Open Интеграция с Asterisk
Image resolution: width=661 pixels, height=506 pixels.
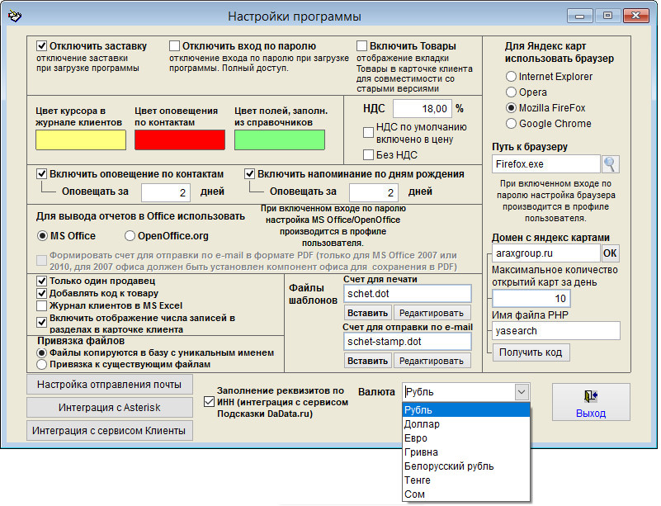[x=110, y=407]
